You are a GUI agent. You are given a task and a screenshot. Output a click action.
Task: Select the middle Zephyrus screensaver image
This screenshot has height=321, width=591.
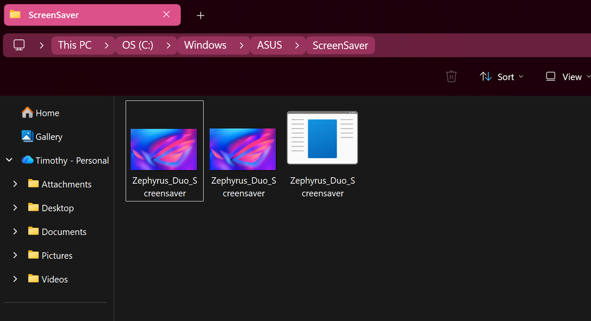pyautogui.click(x=243, y=151)
